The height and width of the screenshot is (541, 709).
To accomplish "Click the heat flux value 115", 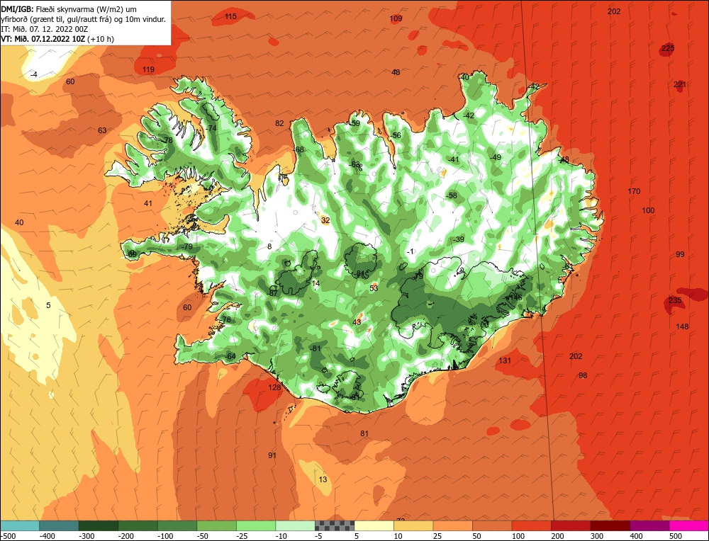I will pos(230,16).
